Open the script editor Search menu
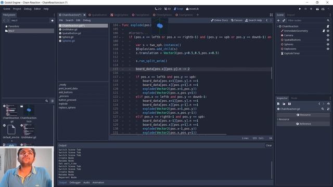Viewport: 333px width, 187px height. pyautogui.click(x=69, y=20)
